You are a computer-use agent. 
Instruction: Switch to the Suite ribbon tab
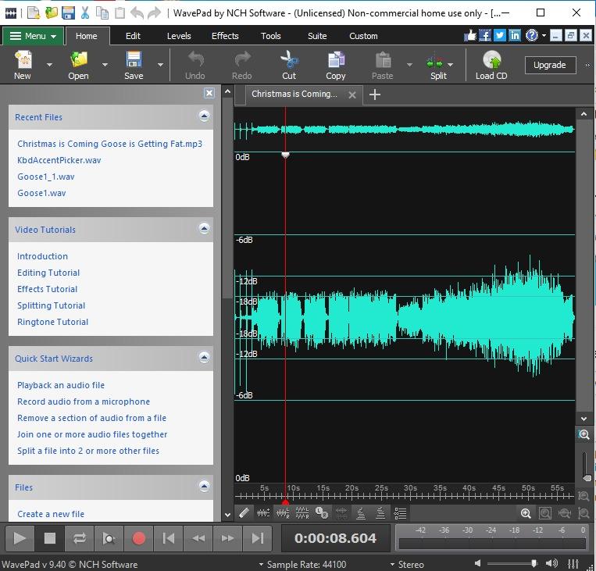tap(317, 36)
